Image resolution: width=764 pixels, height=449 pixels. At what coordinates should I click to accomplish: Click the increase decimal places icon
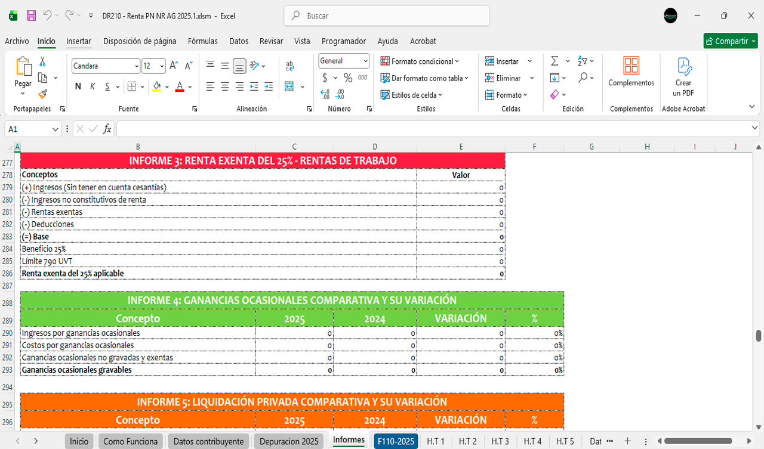[325, 94]
